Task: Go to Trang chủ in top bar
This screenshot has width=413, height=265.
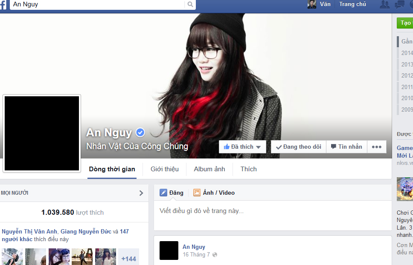Action: pyautogui.click(x=352, y=4)
